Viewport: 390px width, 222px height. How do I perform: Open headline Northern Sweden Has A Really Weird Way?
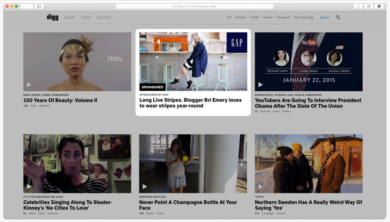click(x=308, y=205)
